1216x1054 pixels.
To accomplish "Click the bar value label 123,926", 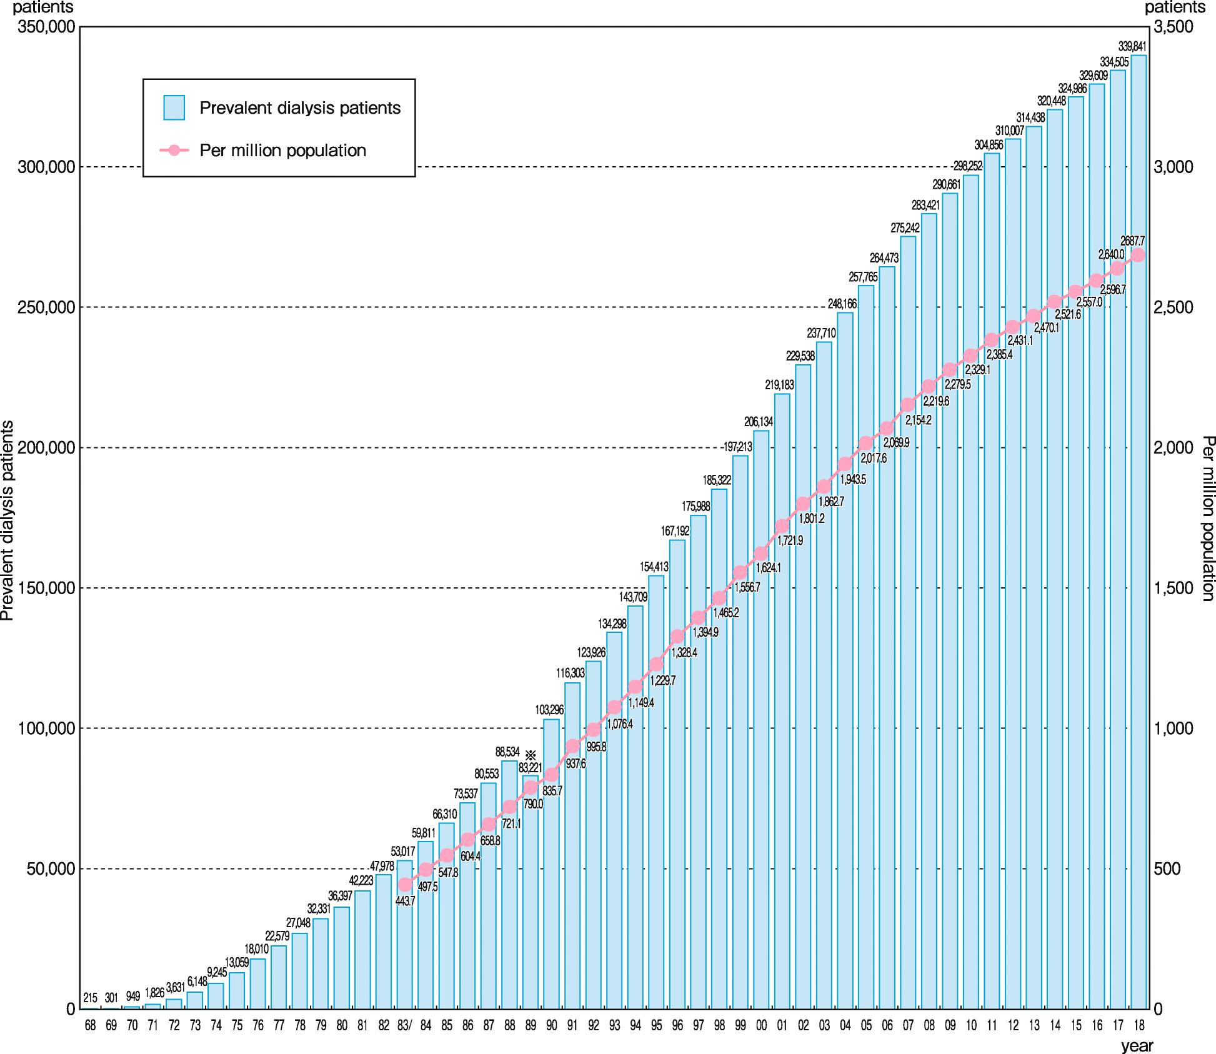I will [x=591, y=653].
